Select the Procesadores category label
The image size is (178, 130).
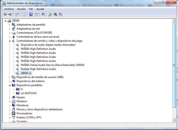(x=24, y=113)
